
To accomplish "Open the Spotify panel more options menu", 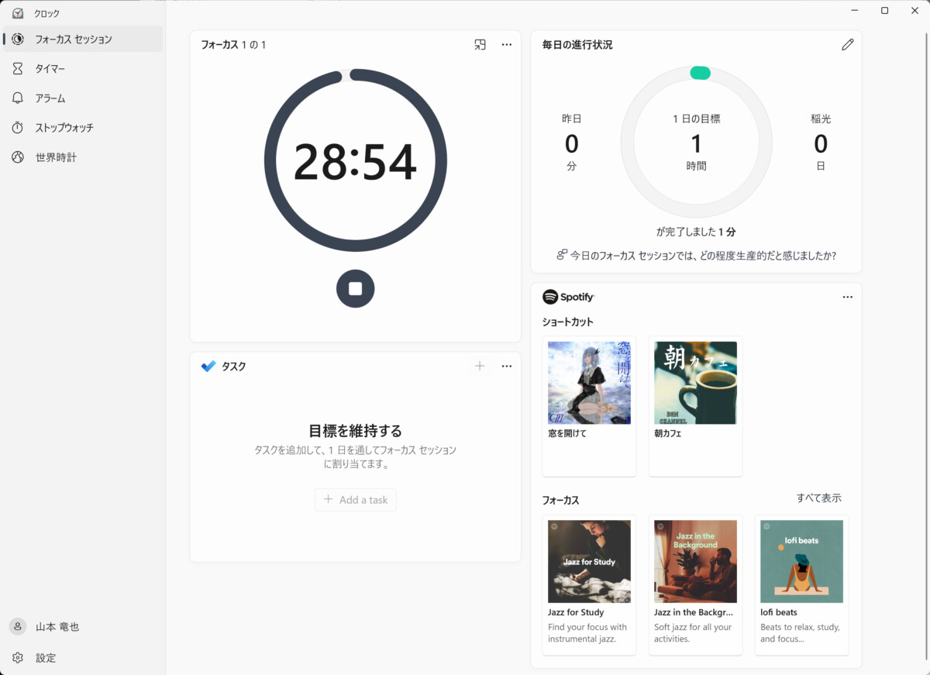I will pyautogui.click(x=847, y=297).
